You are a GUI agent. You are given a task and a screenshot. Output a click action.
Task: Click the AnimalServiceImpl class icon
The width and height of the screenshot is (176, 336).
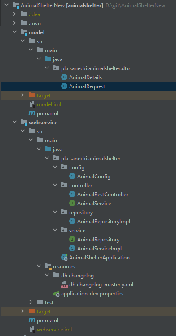coord(72,248)
